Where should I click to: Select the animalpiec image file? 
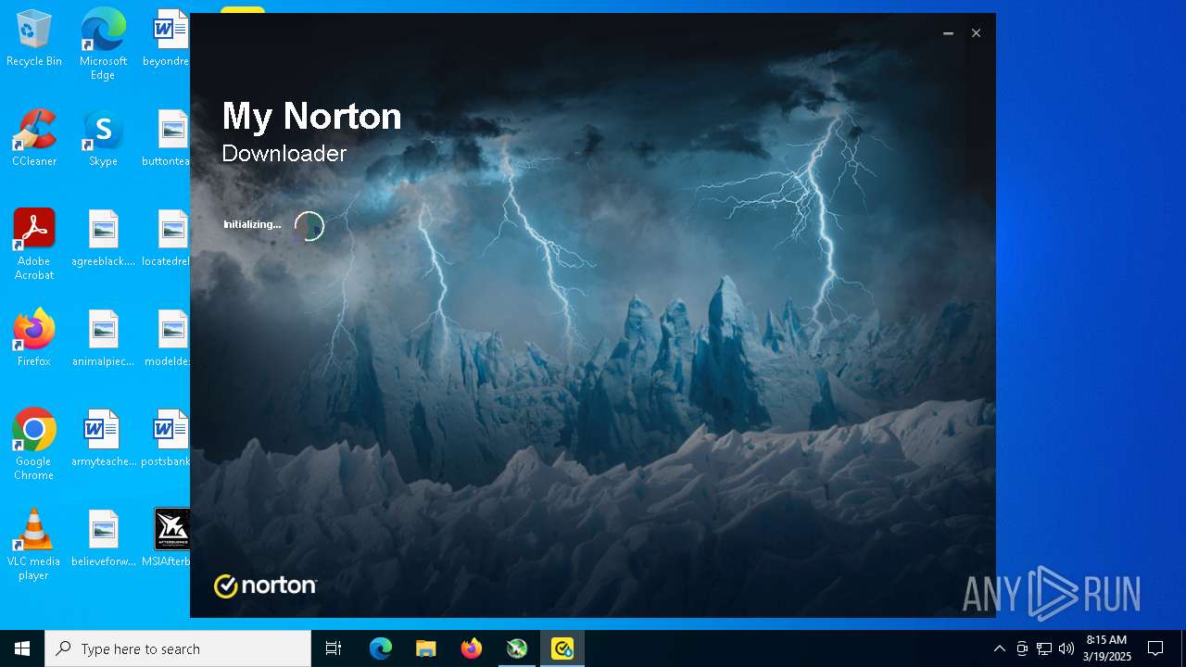click(x=103, y=338)
